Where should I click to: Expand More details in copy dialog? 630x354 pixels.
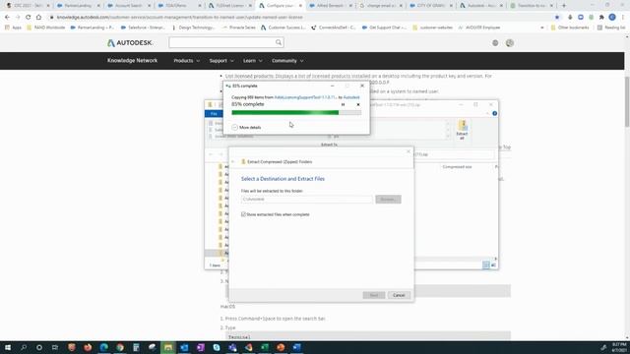point(246,127)
